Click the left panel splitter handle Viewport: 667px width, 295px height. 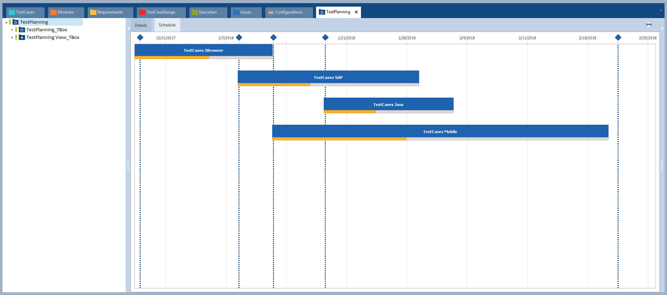pyautogui.click(x=128, y=166)
